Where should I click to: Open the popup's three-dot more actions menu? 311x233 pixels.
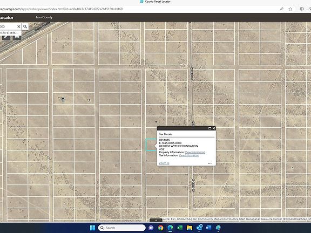[209, 163]
